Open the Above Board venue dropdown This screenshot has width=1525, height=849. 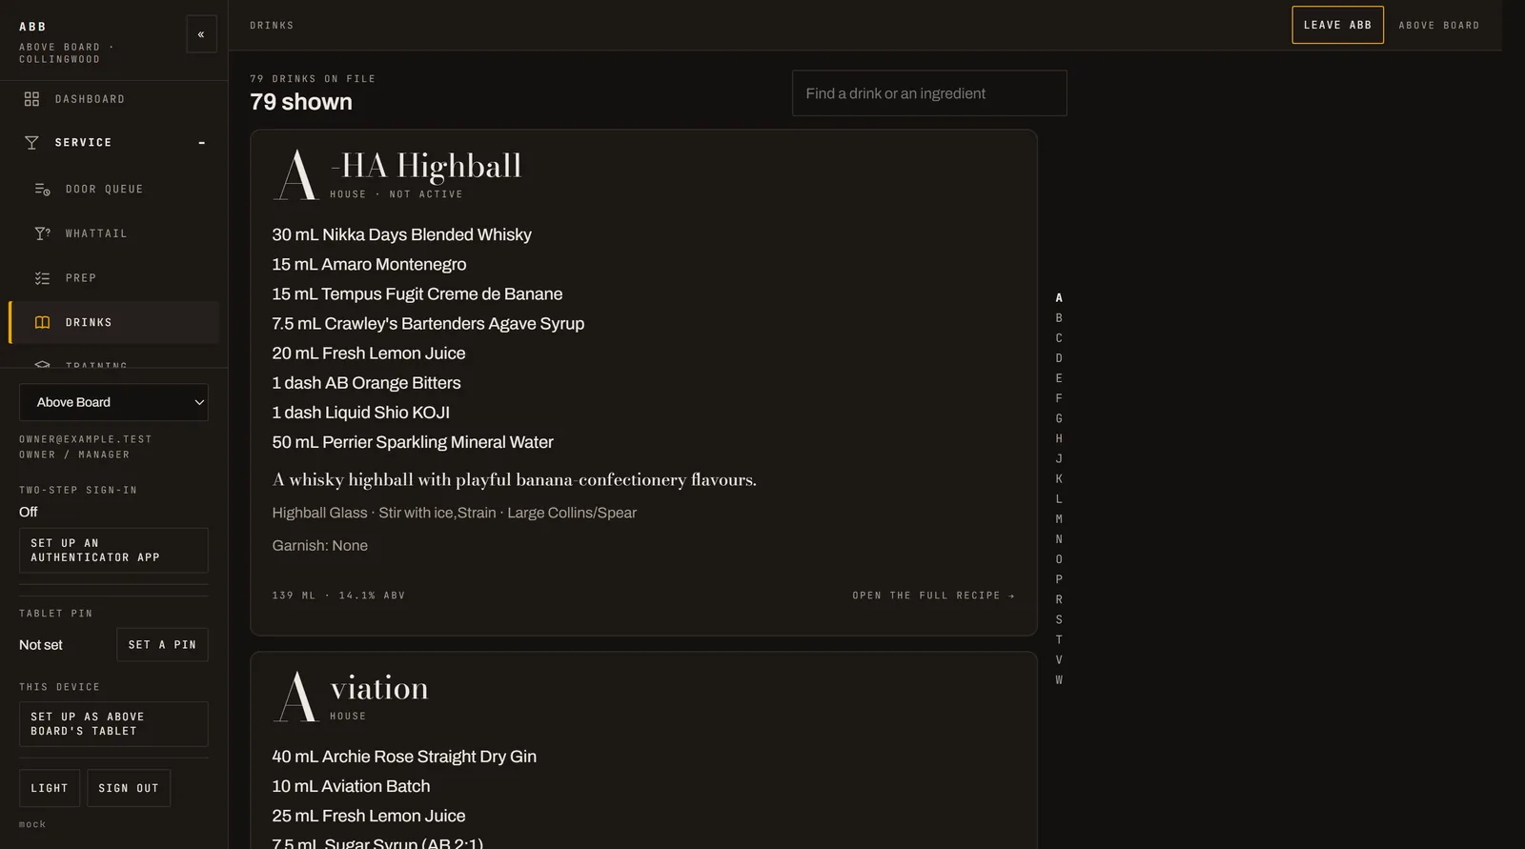coord(113,402)
